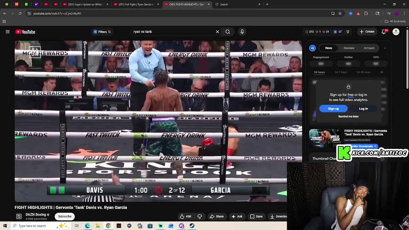Save the video to a playlist

coord(256,216)
